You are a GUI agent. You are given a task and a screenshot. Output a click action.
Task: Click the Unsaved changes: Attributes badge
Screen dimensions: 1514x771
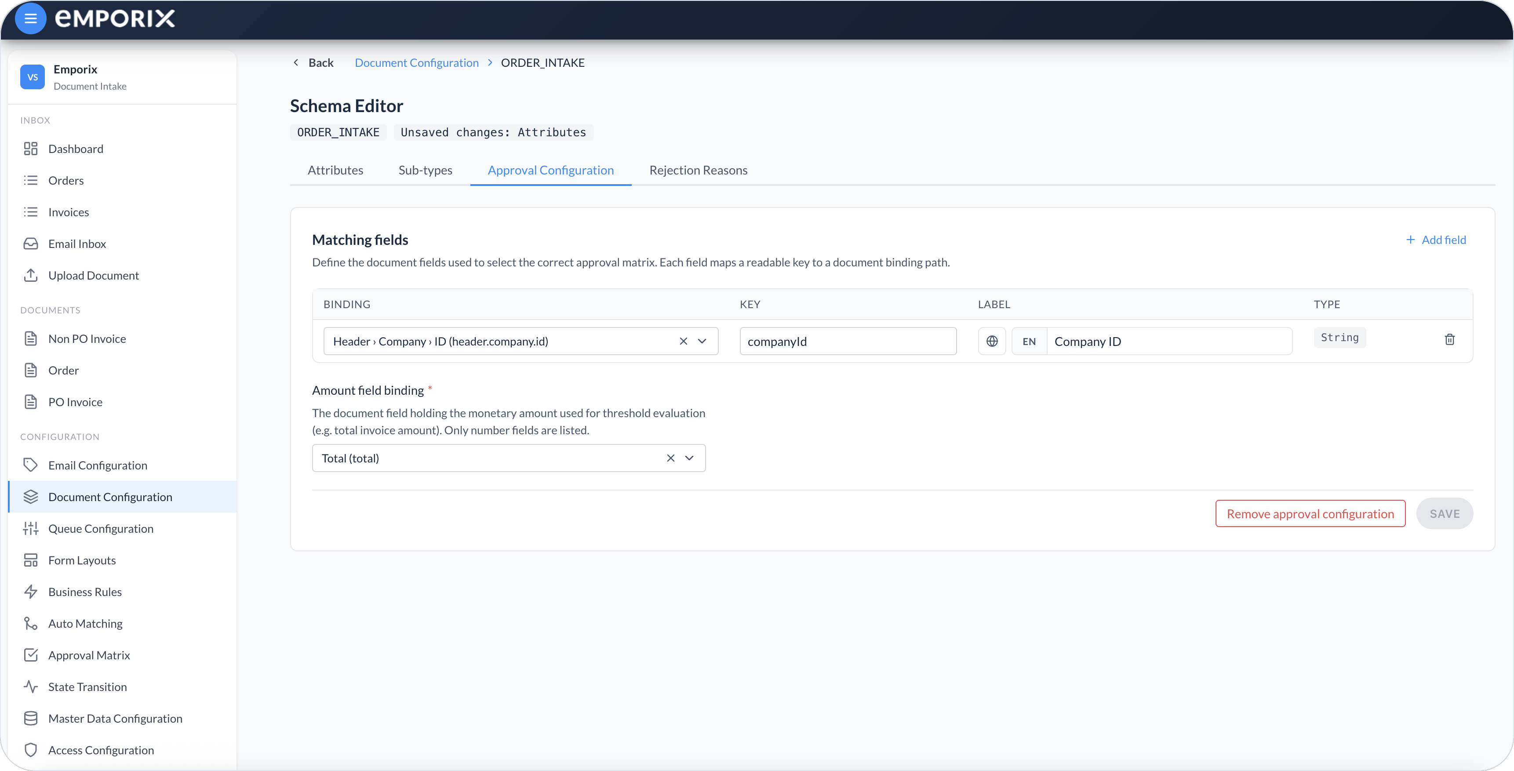(493, 132)
